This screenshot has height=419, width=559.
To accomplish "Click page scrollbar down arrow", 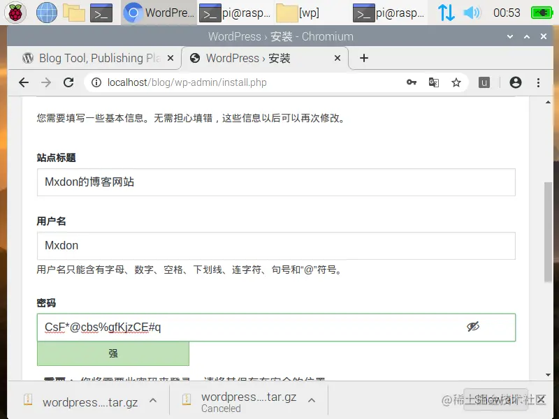I will click(x=548, y=375).
